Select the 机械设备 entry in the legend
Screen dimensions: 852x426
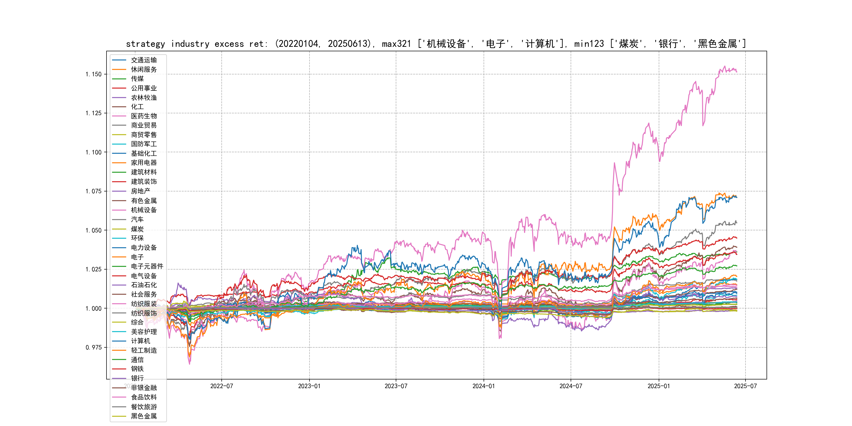pyautogui.click(x=144, y=210)
